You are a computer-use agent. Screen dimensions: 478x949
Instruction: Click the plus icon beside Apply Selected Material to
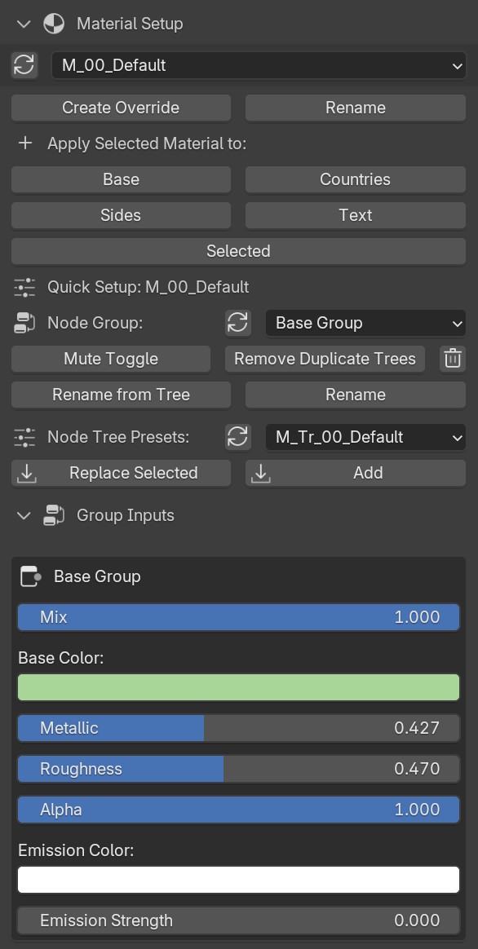pos(24,143)
